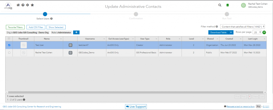Click the green database icon
273x110 pixels.
tap(227, 5)
